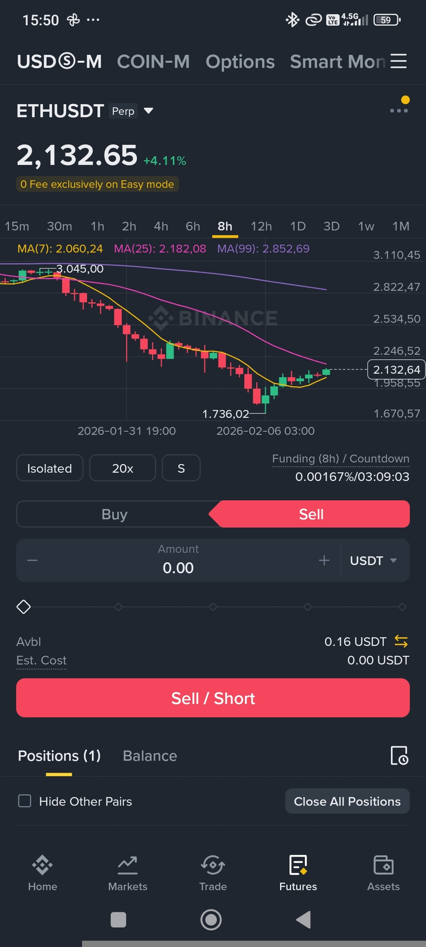Check the Hide Other Pairs checkbox
This screenshot has height=947, width=426.
point(25,801)
